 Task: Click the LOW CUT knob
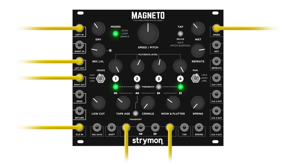pyautogui.click(x=98, y=103)
